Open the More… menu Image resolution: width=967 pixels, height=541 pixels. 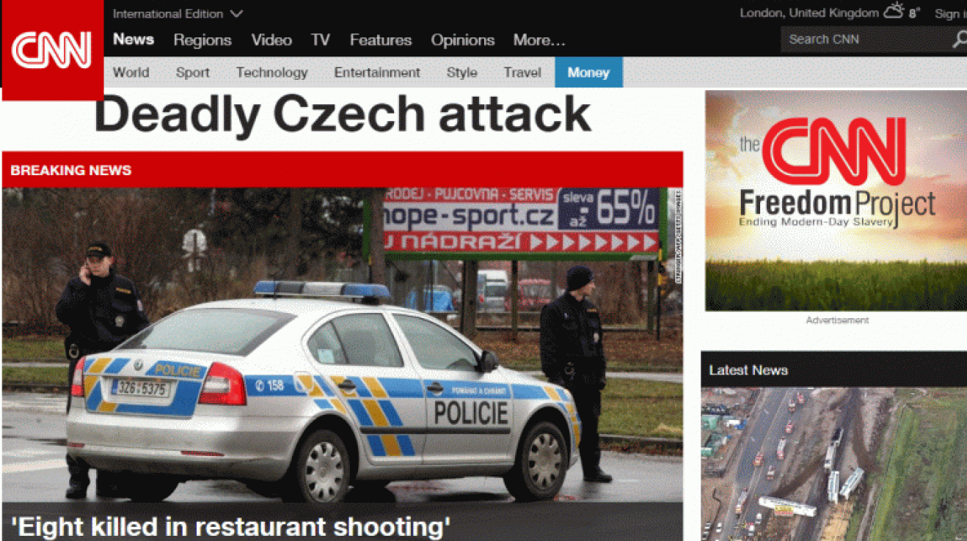(539, 40)
